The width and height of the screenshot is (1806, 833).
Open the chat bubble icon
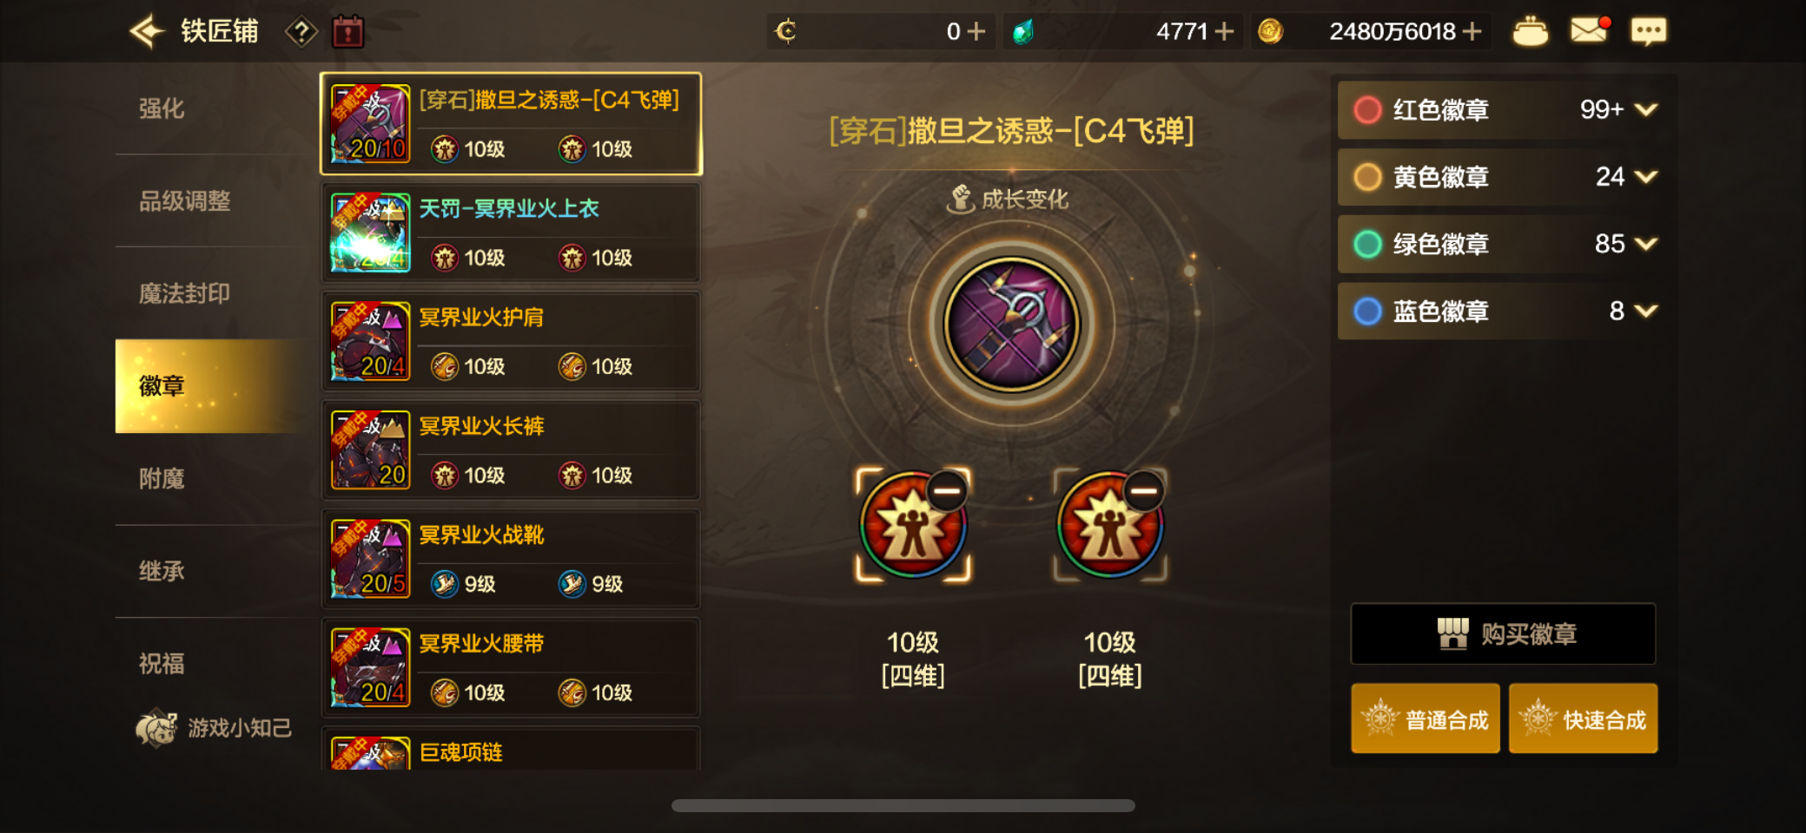coord(1648,32)
